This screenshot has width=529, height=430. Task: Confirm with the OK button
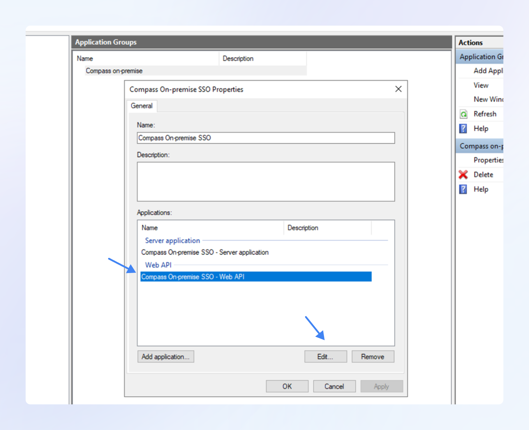click(287, 386)
